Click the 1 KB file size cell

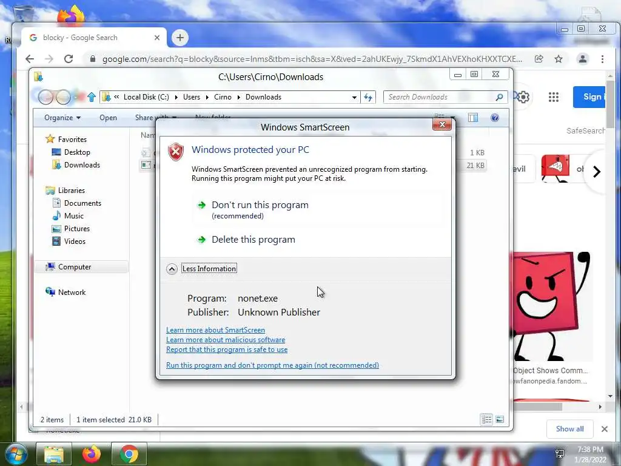click(477, 152)
